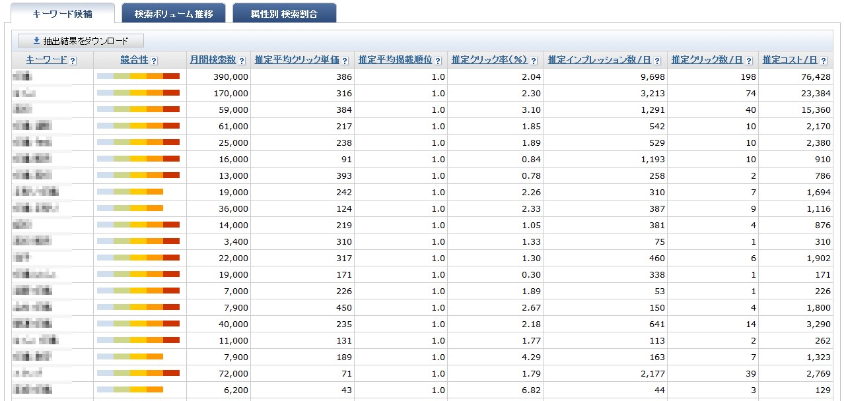Open help icon beside 推定平均掲載順位
Image resolution: width=844 pixels, height=401 pixels.
click(x=438, y=61)
